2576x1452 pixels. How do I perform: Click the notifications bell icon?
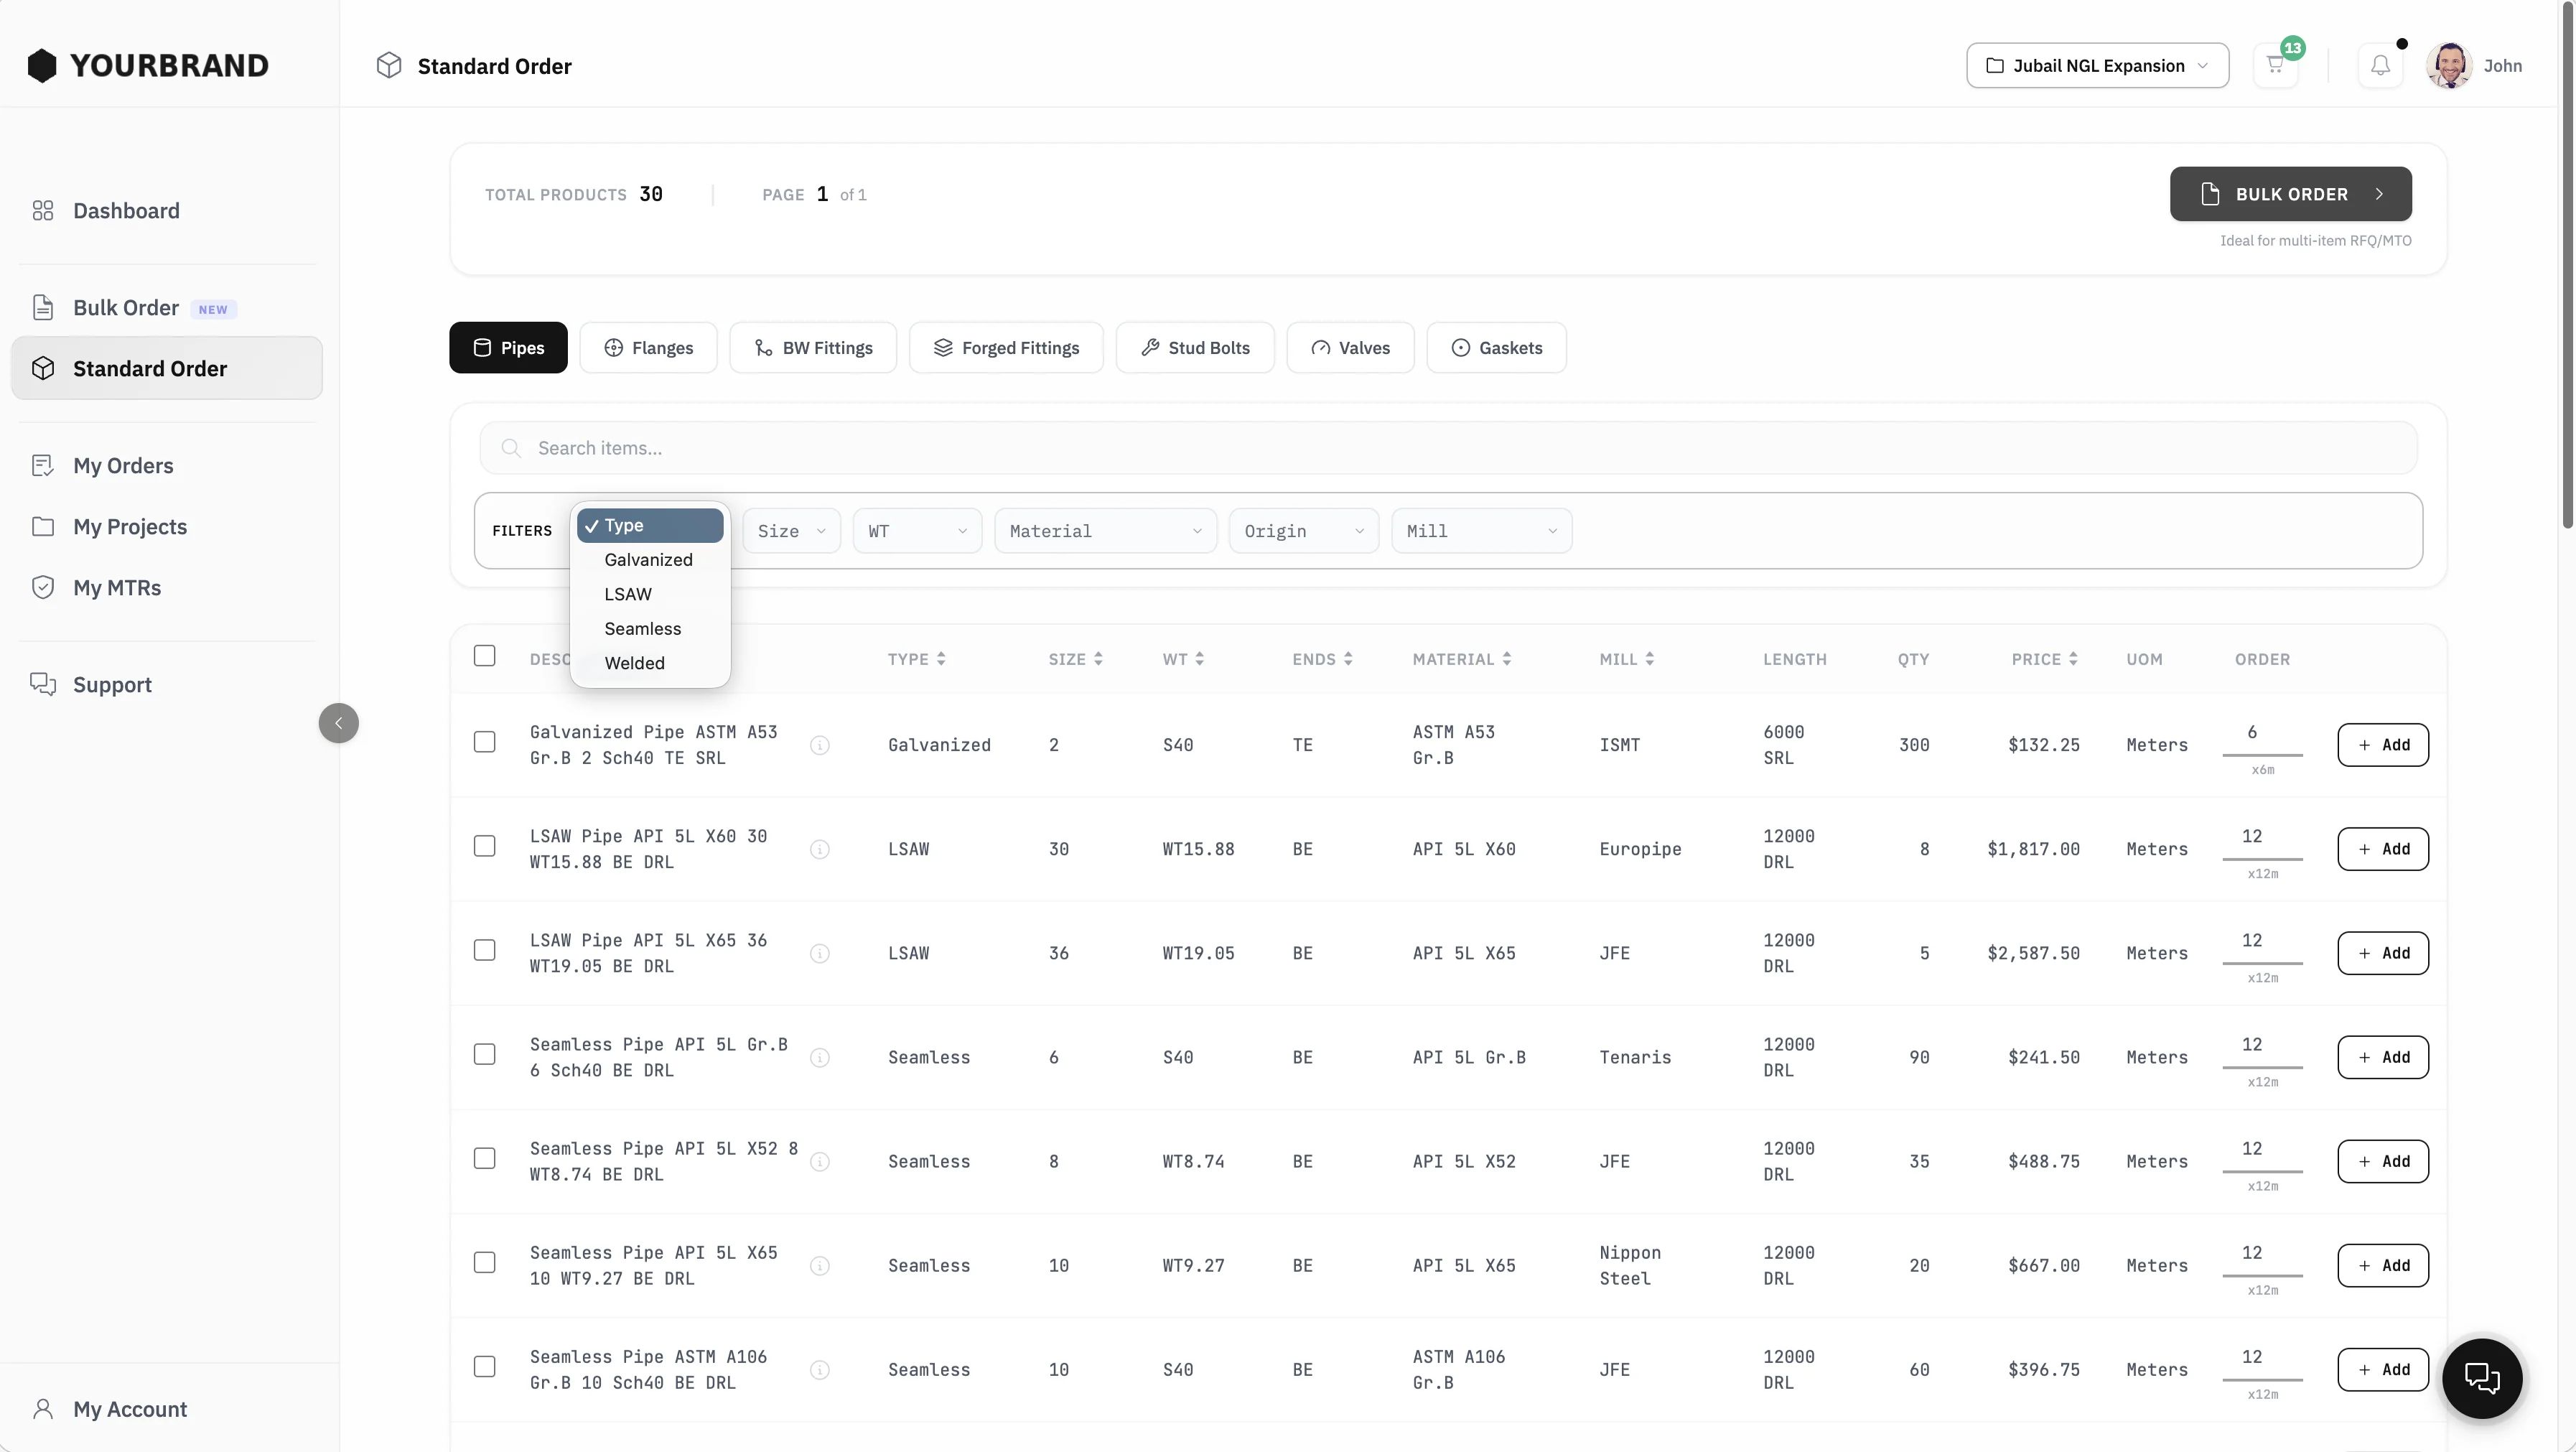(2380, 66)
